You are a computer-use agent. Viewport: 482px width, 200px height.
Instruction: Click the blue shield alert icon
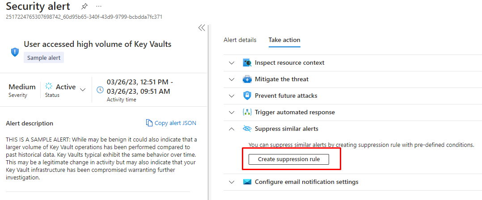click(x=15, y=52)
